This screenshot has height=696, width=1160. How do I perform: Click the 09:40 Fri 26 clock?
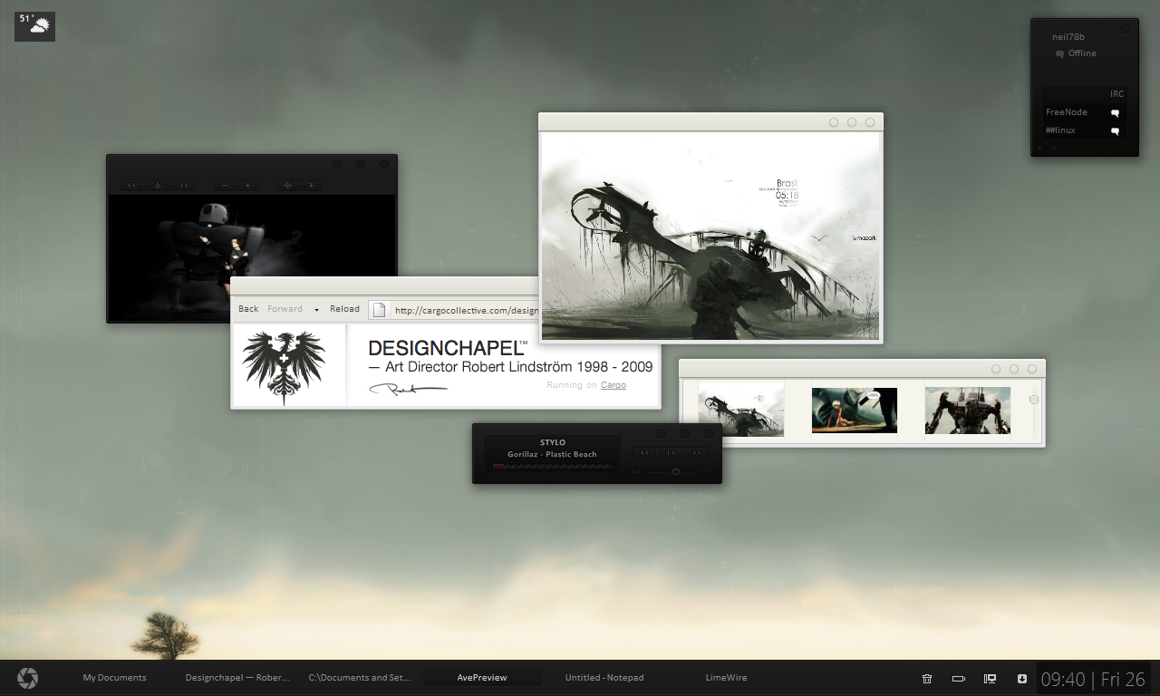click(1093, 679)
